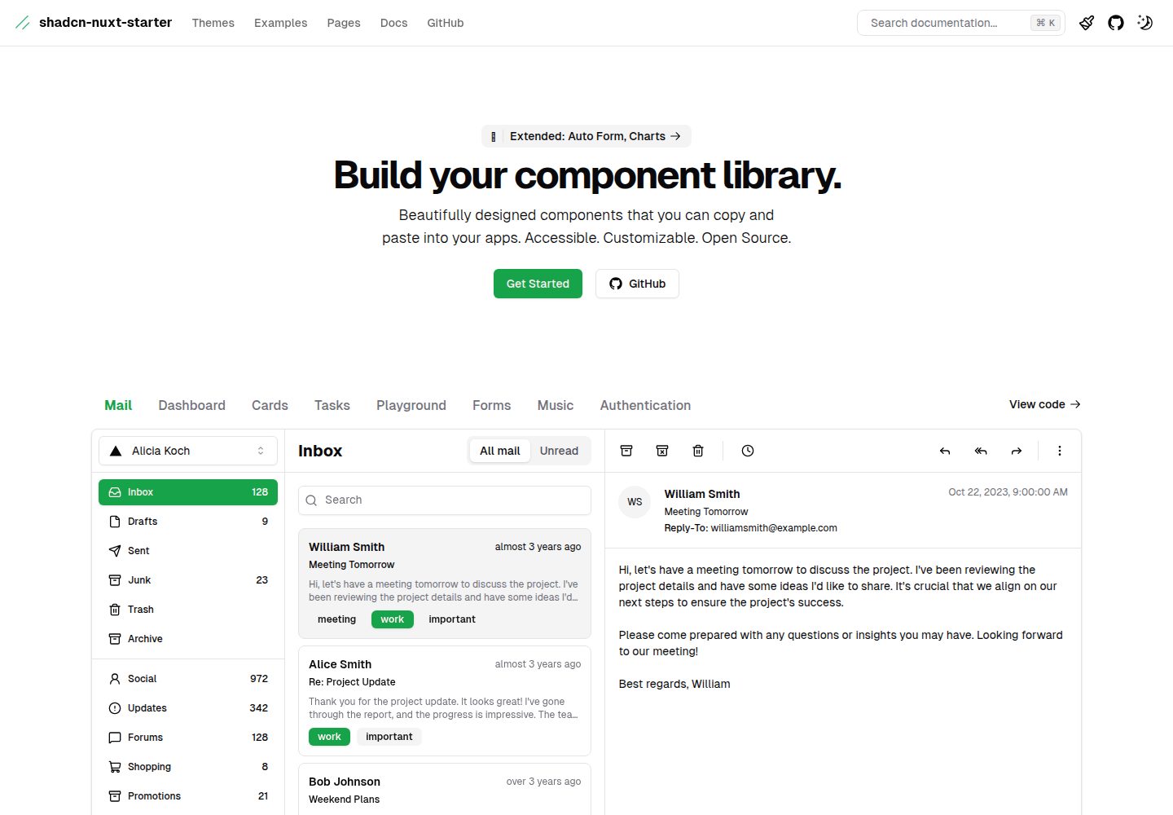The image size is (1173, 815).
Task: Switch to the Authentication tab
Action: point(645,405)
